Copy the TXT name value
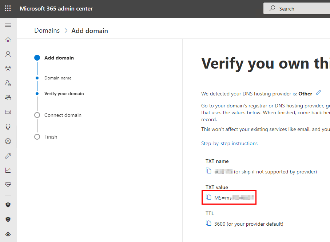 pos(208,171)
